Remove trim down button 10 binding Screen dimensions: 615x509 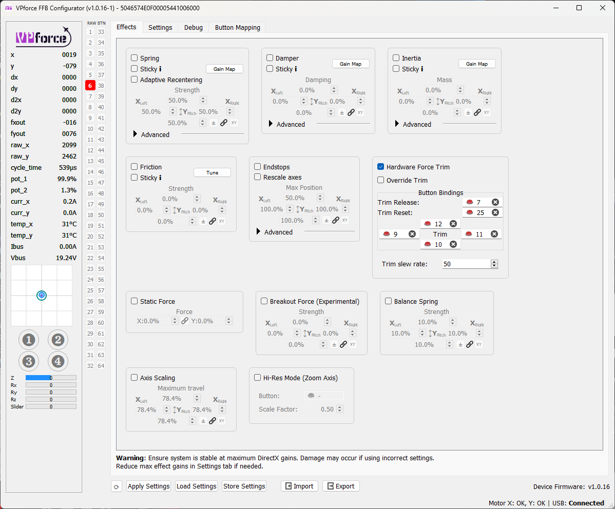point(453,244)
